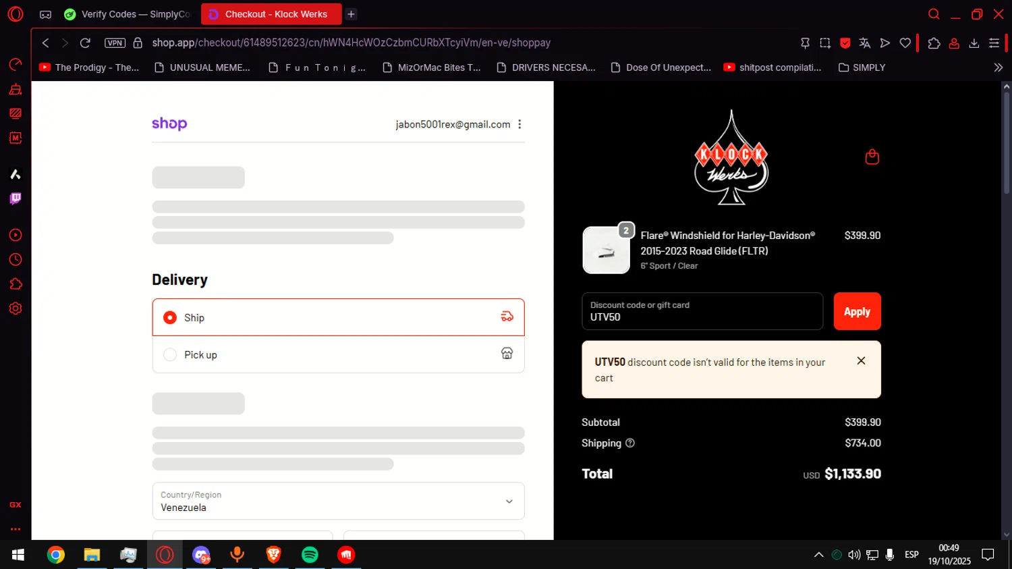Open Spotify from the taskbar
Image resolution: width=1012 pixels, height=569 pixels.
[310, 555]
